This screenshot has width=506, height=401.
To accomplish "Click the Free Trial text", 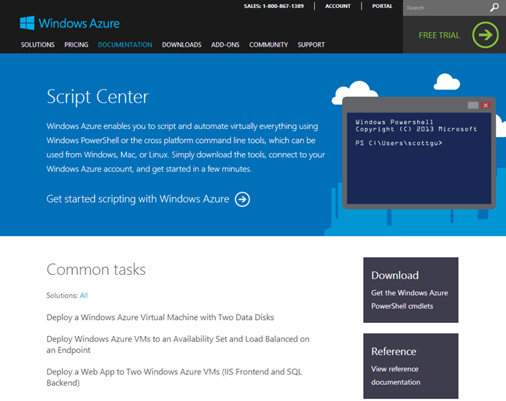I will click(x=439, y=35).
